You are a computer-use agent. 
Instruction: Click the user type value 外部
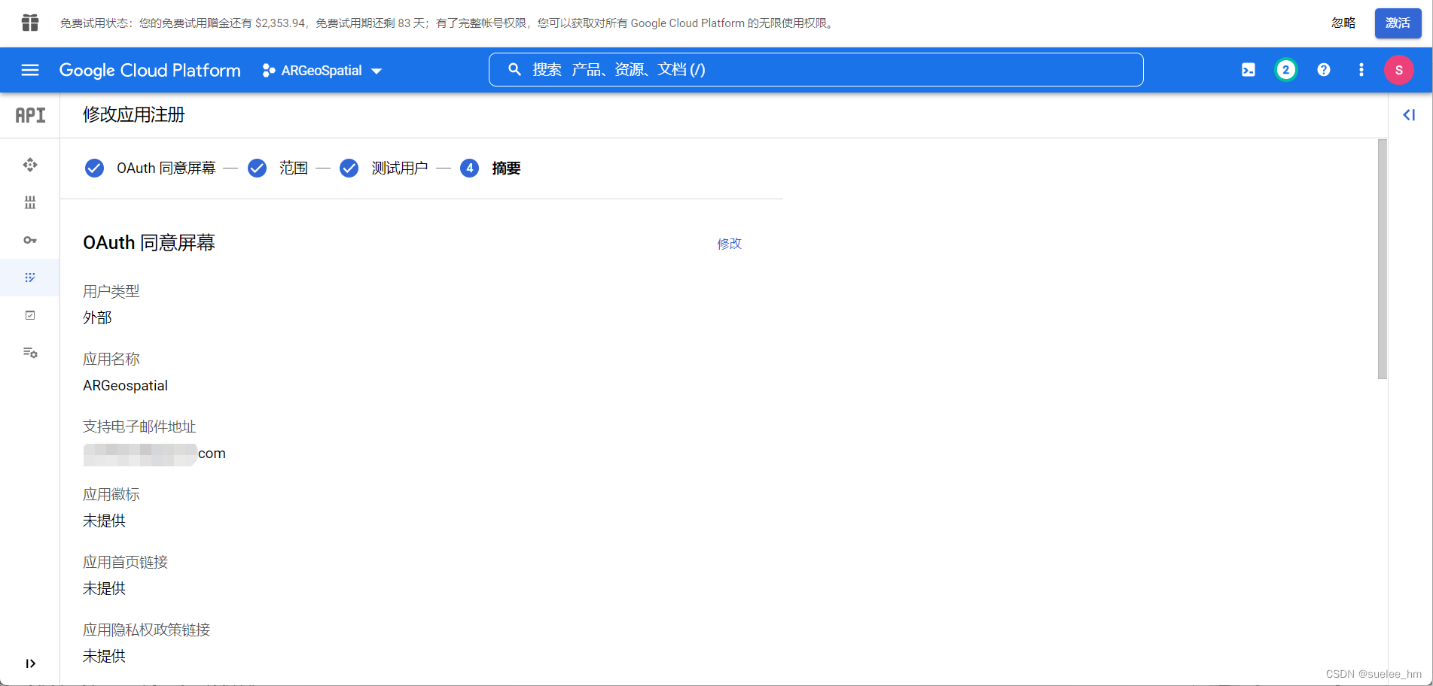pos(97,318)
